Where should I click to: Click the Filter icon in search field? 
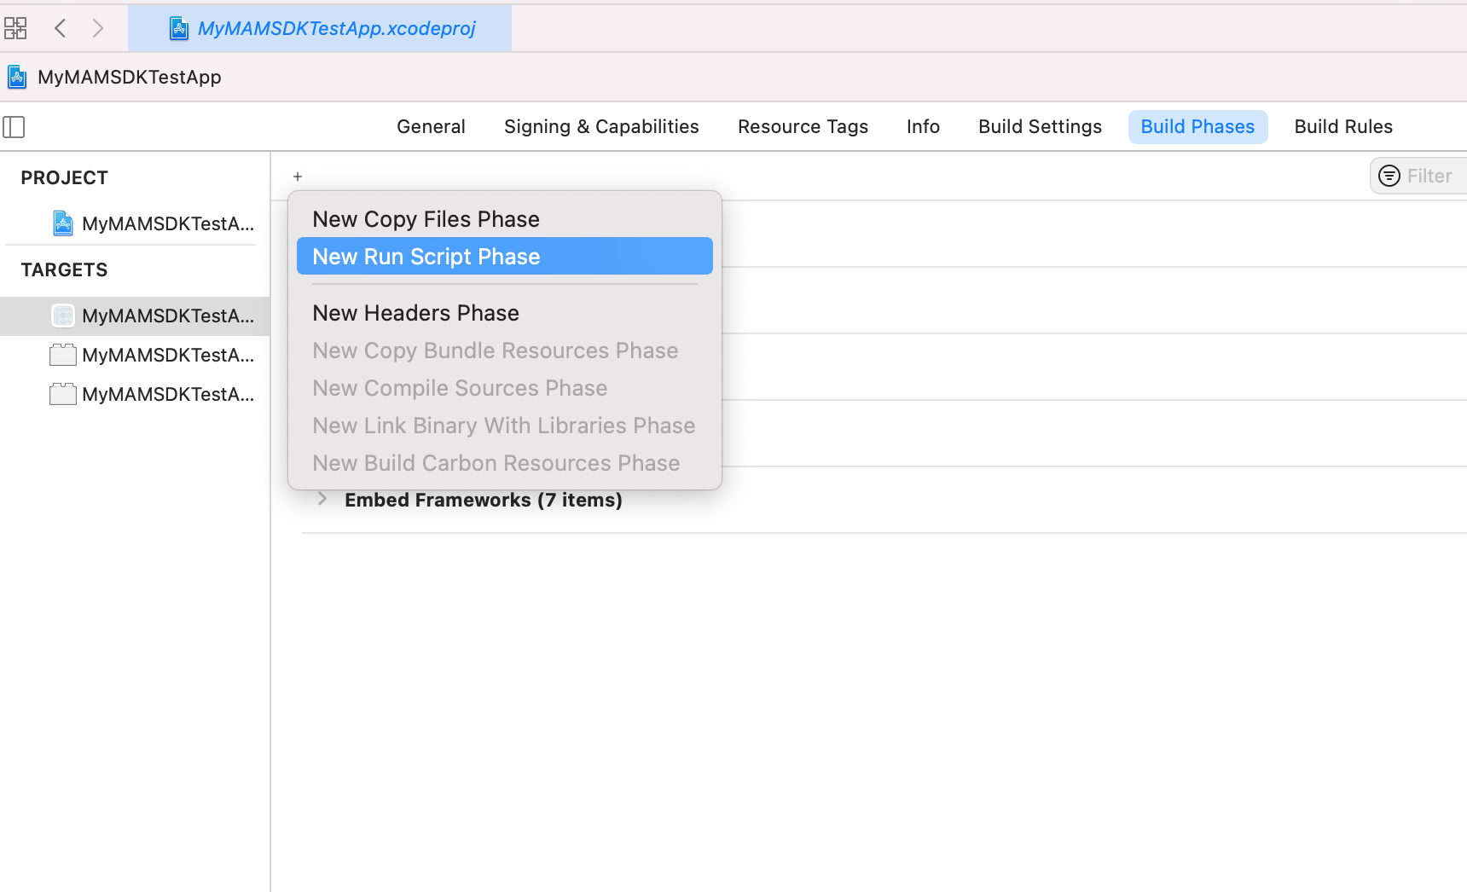tap(1389, 176)
